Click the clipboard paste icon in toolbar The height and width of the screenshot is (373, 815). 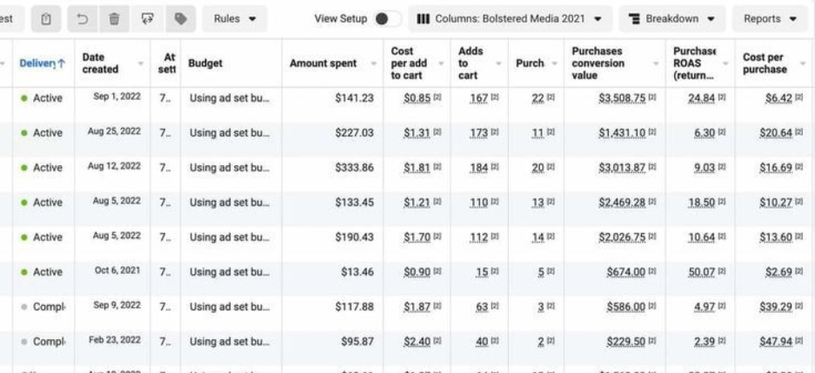(x=46, y=19)
